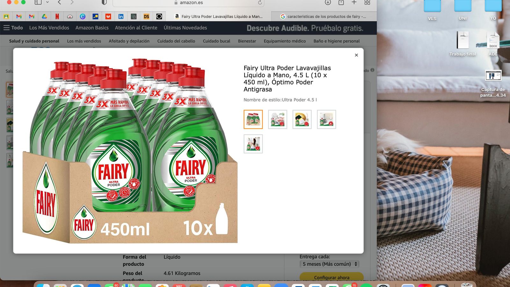The image size is (510, 287).
Task: Close the product image popup
Action: click(356, 55)
